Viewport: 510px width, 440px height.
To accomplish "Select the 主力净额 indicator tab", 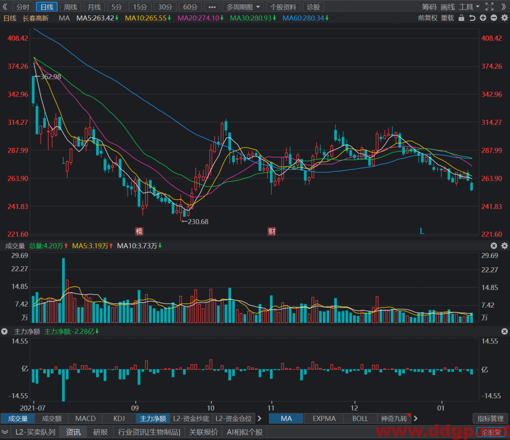I will [x=153, y=419].
